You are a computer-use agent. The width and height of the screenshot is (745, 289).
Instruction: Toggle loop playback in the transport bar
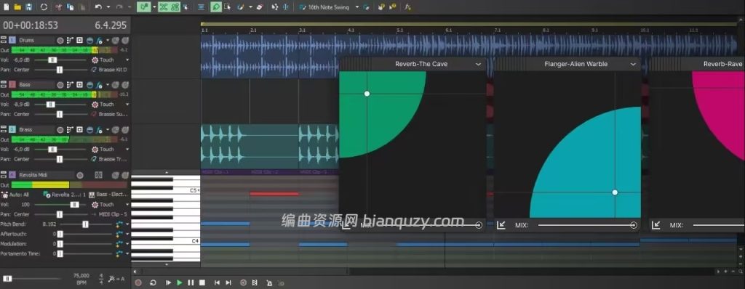point(153,282)
